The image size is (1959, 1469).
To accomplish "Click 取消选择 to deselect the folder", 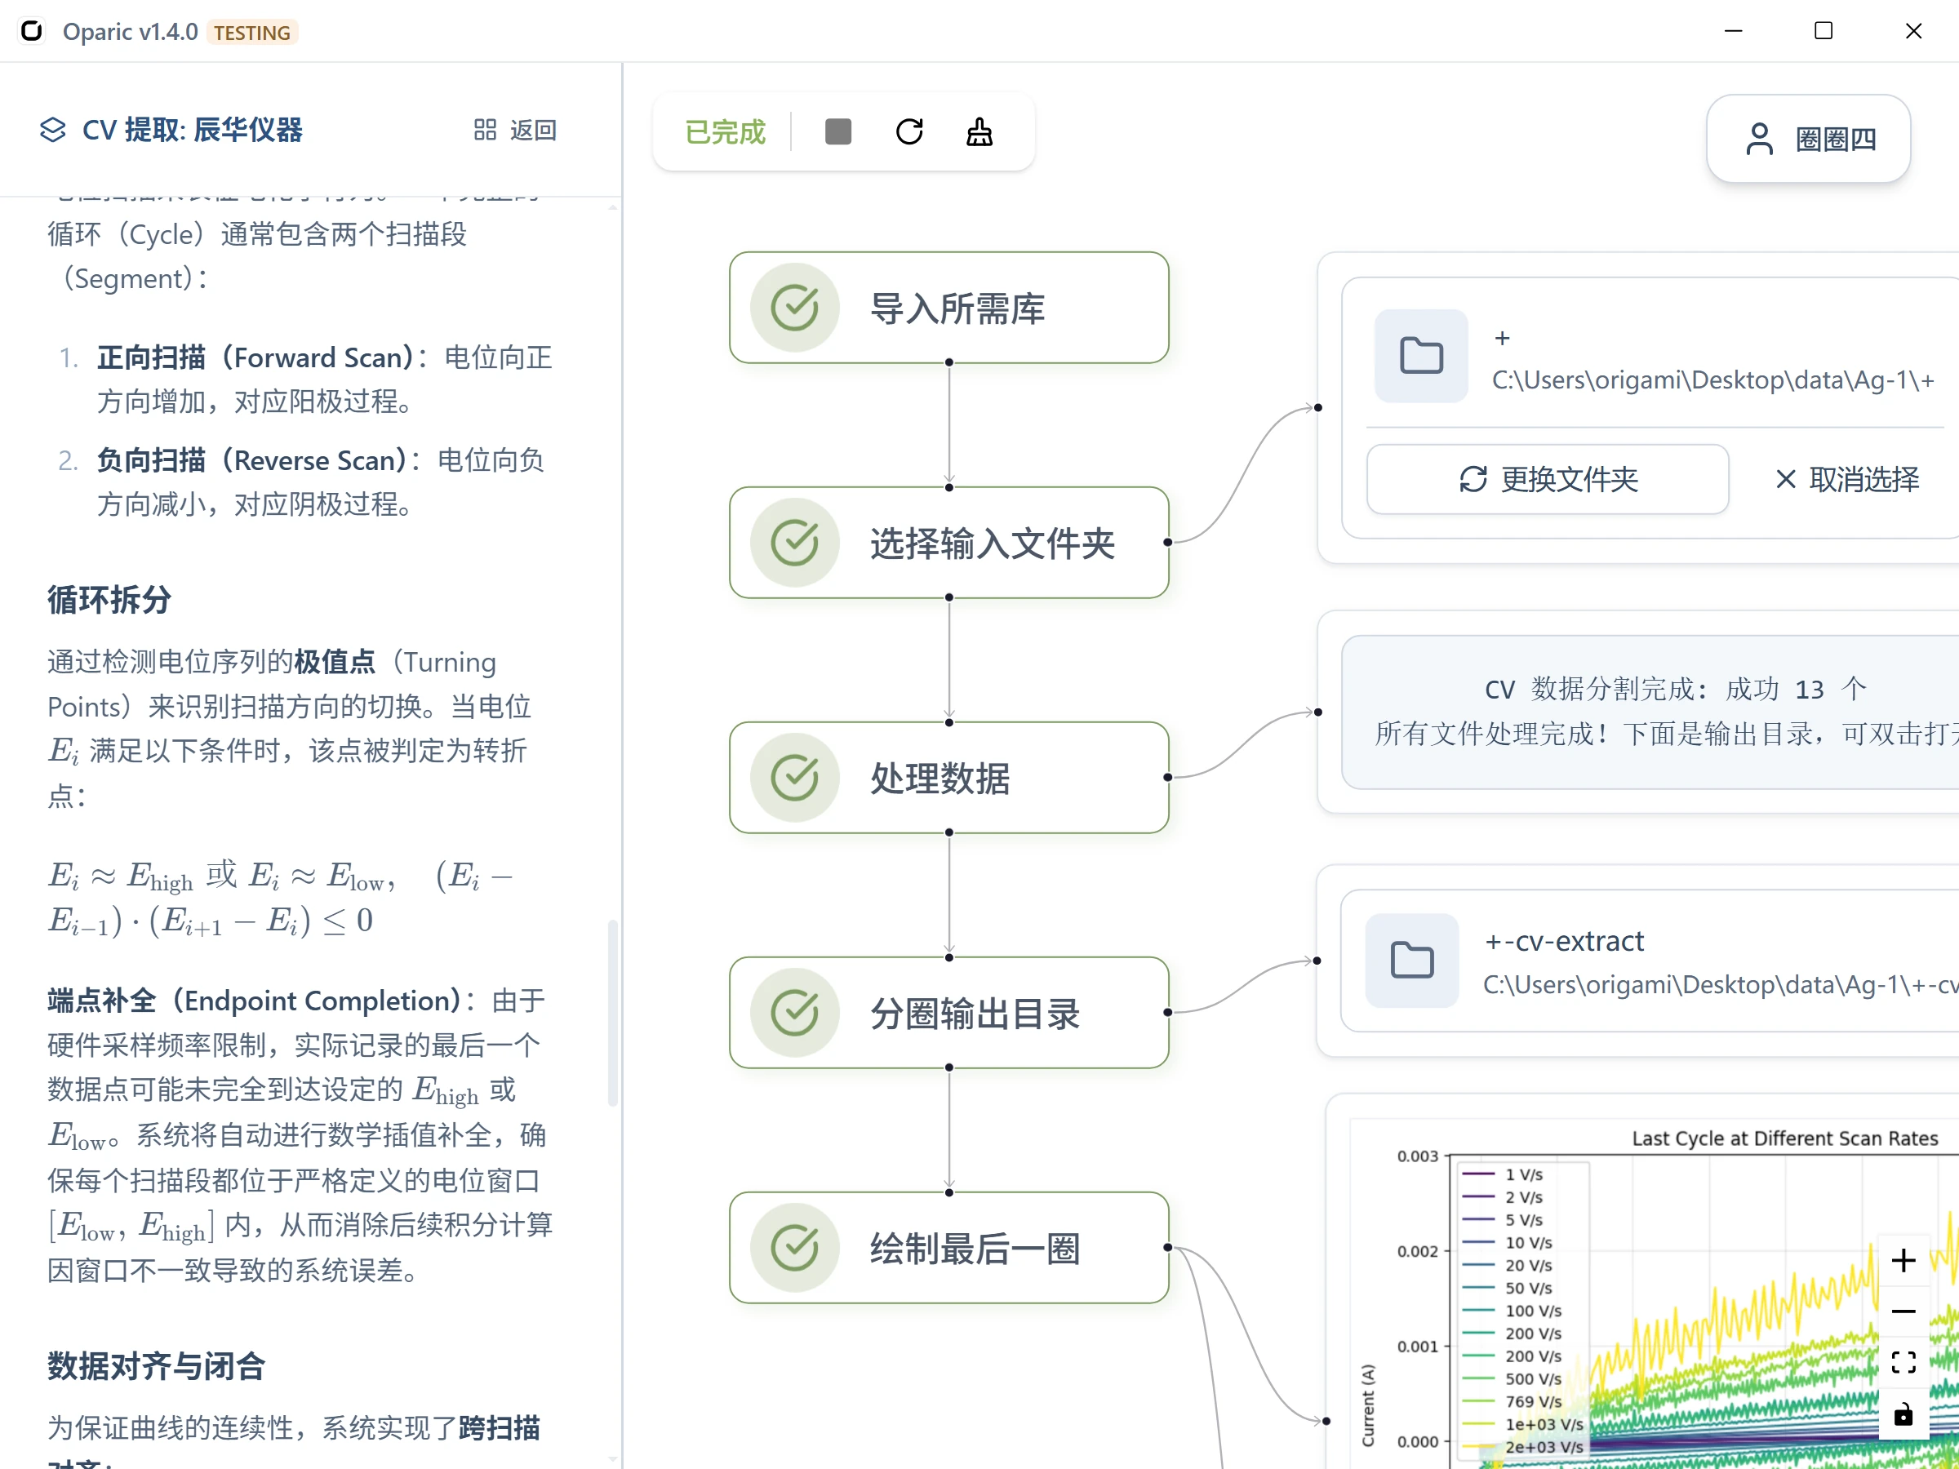I will tap(1847, 479).
